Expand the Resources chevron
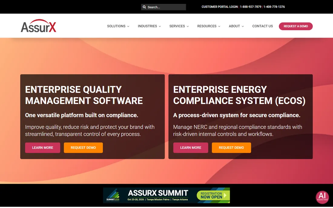 [219, 26]
